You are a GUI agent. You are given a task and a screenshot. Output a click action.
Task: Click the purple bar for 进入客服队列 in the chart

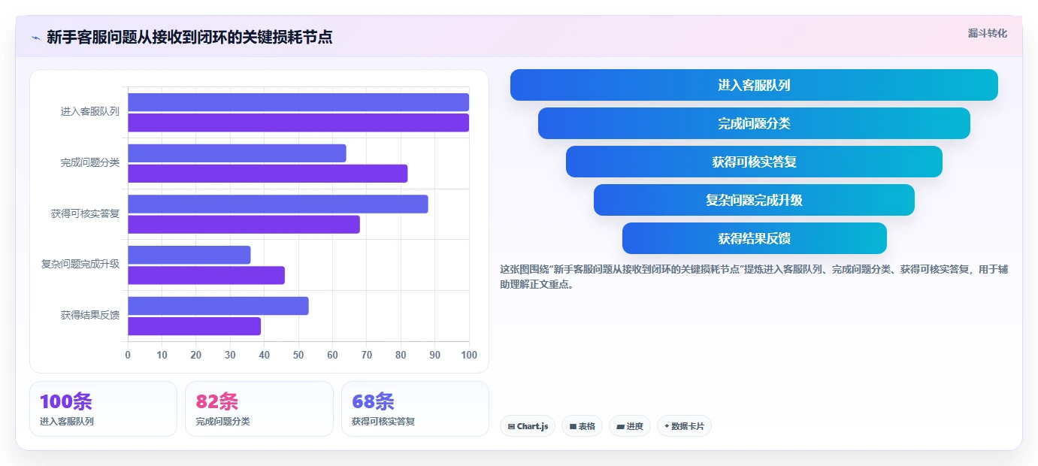pos(298,123)
